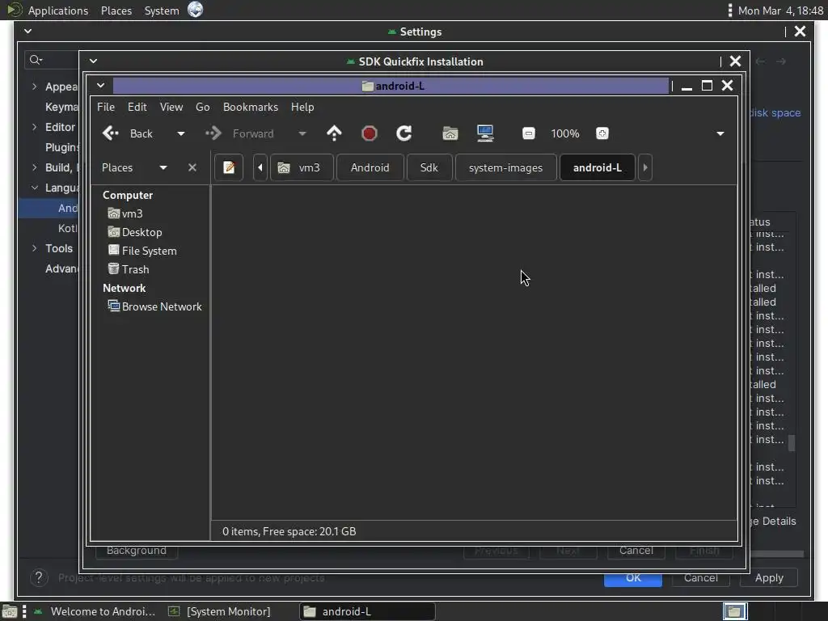Jump to the system-images path segment

click(x=506, y=167)
